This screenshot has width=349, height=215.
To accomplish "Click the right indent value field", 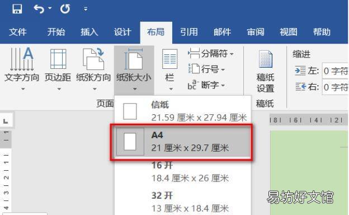I will (335, 87).
